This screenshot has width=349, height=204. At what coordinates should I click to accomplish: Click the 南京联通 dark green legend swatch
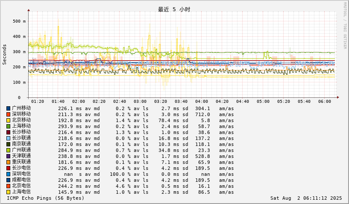(x=8, y=144)
